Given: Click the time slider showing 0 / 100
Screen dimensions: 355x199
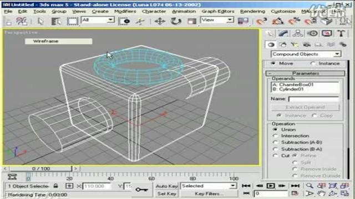Looking at the screenshot, I should point(40,169).
